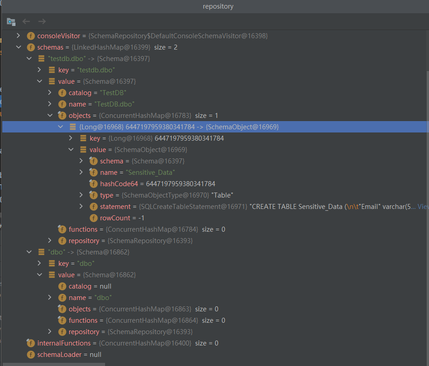Viewport: 429px width, 366px height.
Task: Click the field icon beside schemaLoader
Action: [x=30, y=354]
